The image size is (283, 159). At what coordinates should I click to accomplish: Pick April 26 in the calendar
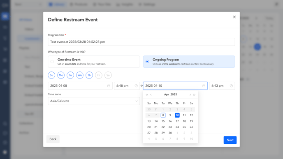tap(191, 127)
